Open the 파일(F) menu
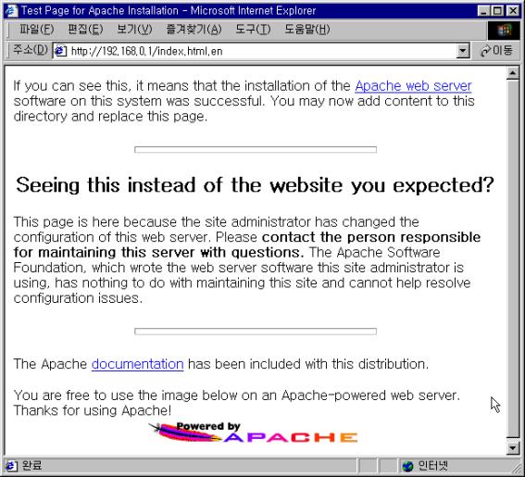This screenshot has width=525, height=477. tap(36, 30)
